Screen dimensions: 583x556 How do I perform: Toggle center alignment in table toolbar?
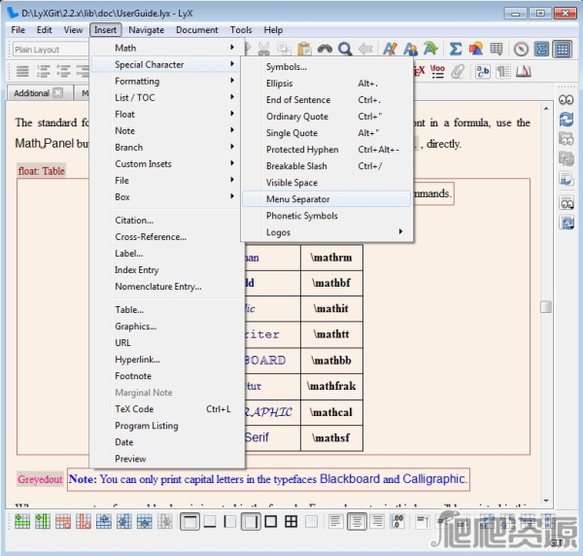[357, 522]
